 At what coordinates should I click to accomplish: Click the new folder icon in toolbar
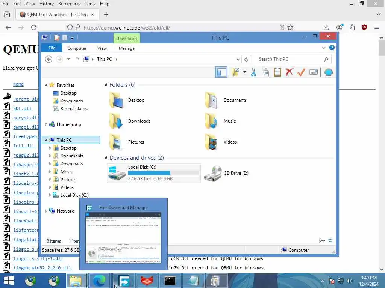point(235,72)
